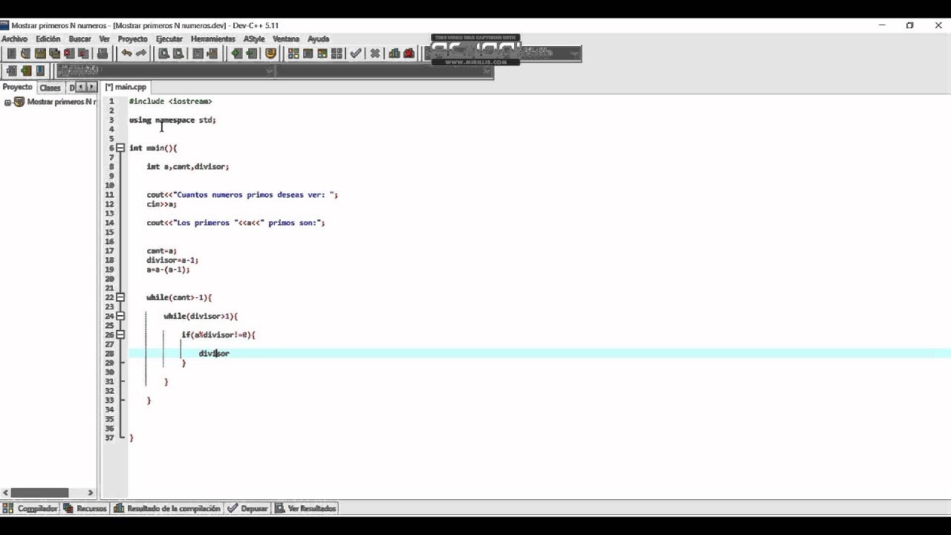The image size is (951, 535).
Task: Open profile analysis bar chart icon
Action: (x=395, y=53)
